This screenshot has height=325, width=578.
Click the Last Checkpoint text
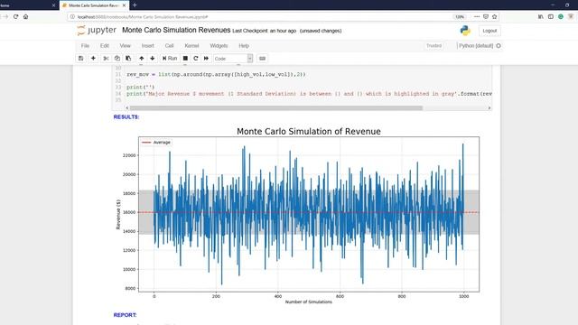[x=264, y=31]
